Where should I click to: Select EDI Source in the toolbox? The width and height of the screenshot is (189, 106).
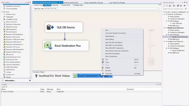[10, 54]
